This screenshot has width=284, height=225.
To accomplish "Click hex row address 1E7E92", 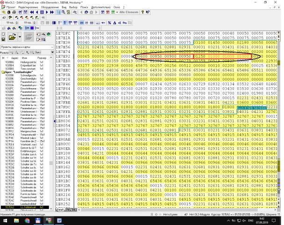I will click(63, 56).
